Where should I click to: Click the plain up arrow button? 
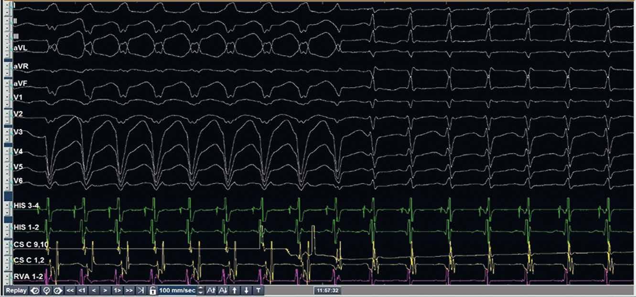[235, 290]
